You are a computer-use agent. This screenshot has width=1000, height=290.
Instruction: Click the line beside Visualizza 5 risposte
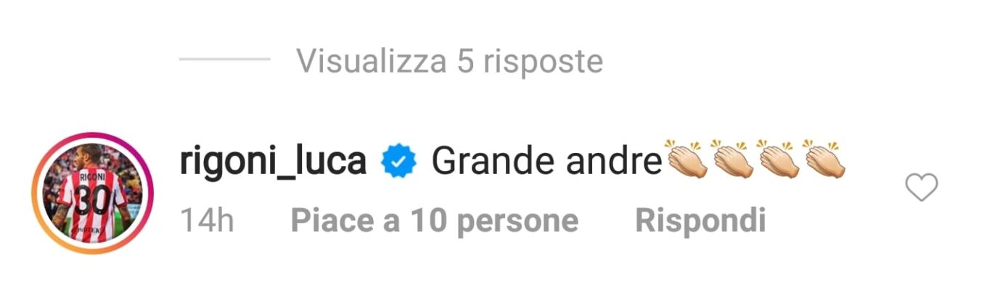point(224,59)
